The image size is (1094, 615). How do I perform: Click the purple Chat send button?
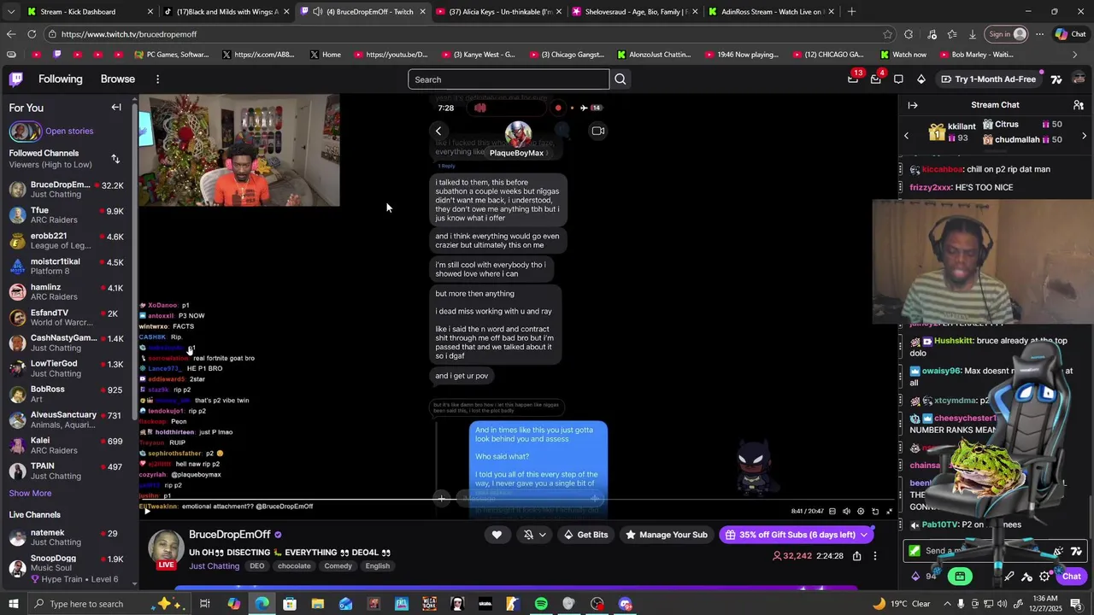tap(1071, 577)
